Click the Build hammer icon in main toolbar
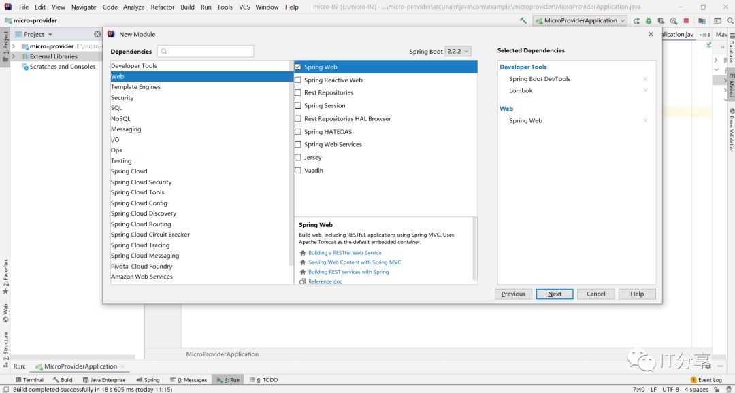Screen dimensions: 735x393 [x=523, y=20]
